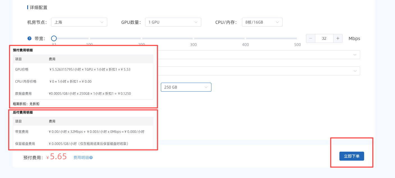Viewport: 395px width, 178px height.
Task: Increase bandwidth with the plus button
Action: [x=338, y=38]
